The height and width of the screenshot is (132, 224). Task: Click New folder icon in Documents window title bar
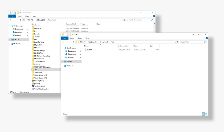(x=18, y=13)
